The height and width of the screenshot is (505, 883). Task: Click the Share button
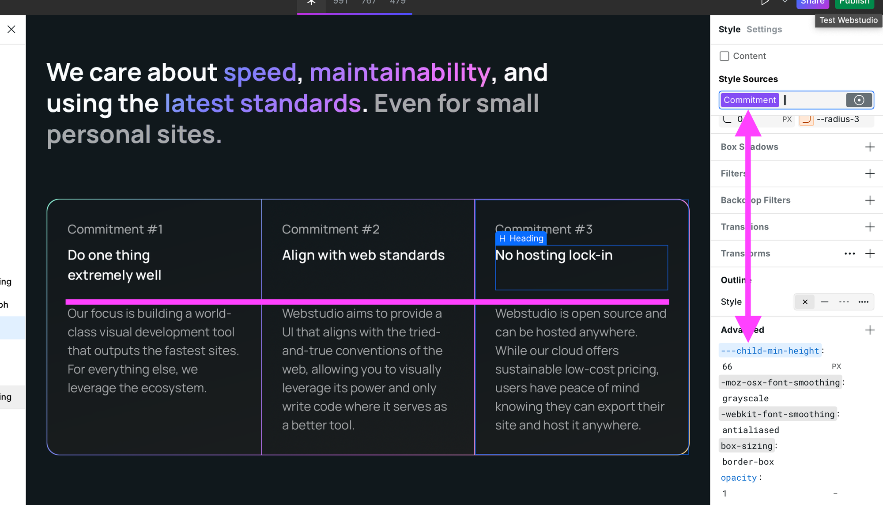(812, 2)
